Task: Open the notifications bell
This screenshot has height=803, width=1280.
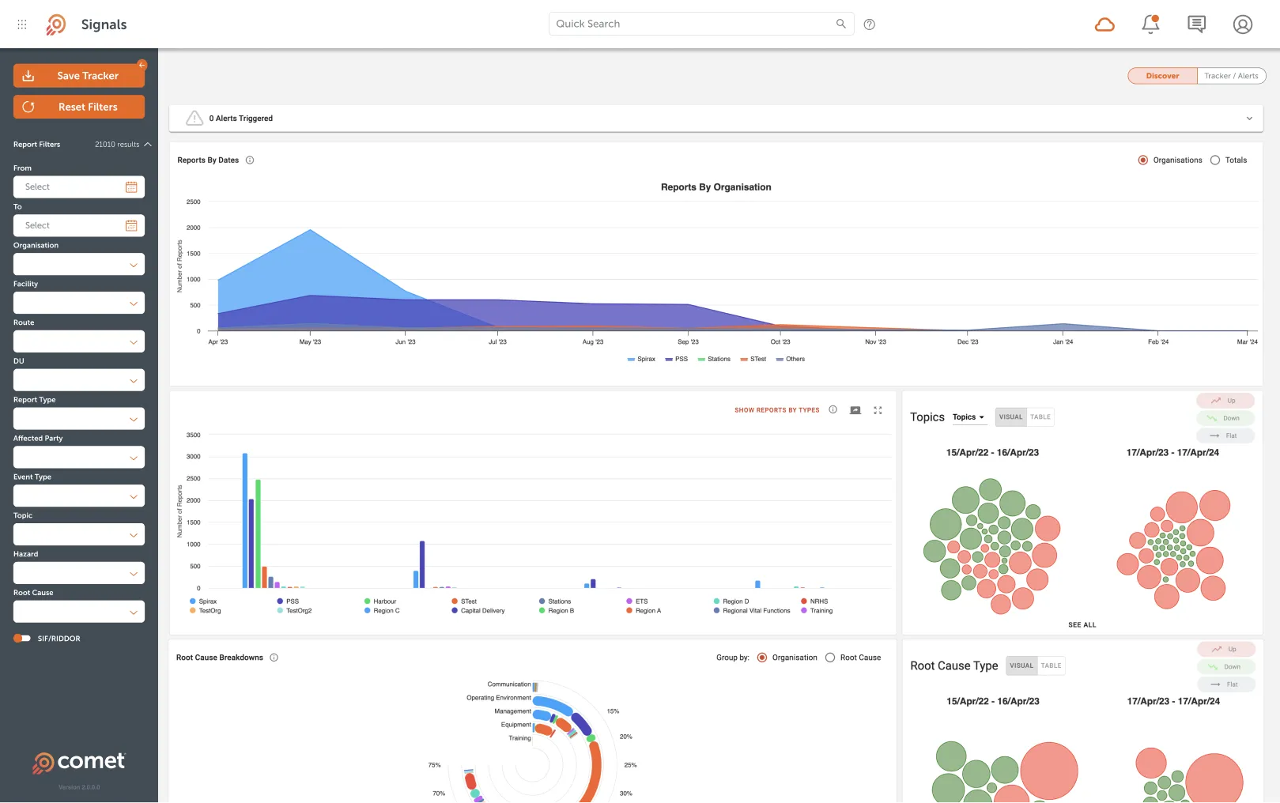Action: point(1151,25)
